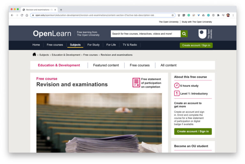Open The Open University top link
Viewport: 245px width, 164px height.
[168, 22]
